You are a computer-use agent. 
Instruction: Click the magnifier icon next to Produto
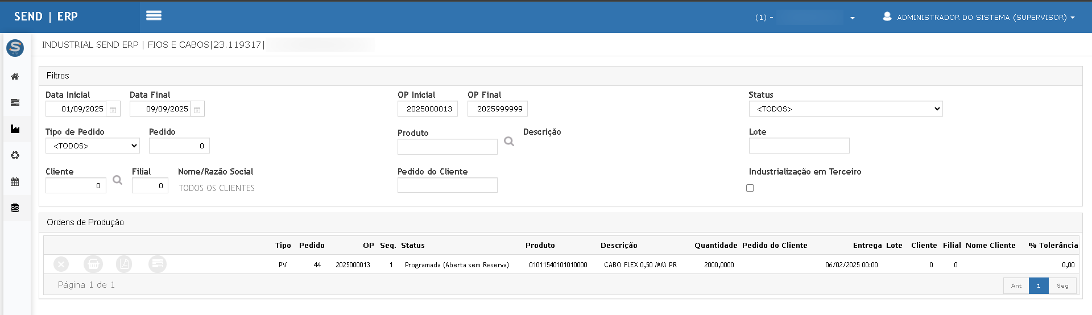pyautogui.click(x=509, y=142)
